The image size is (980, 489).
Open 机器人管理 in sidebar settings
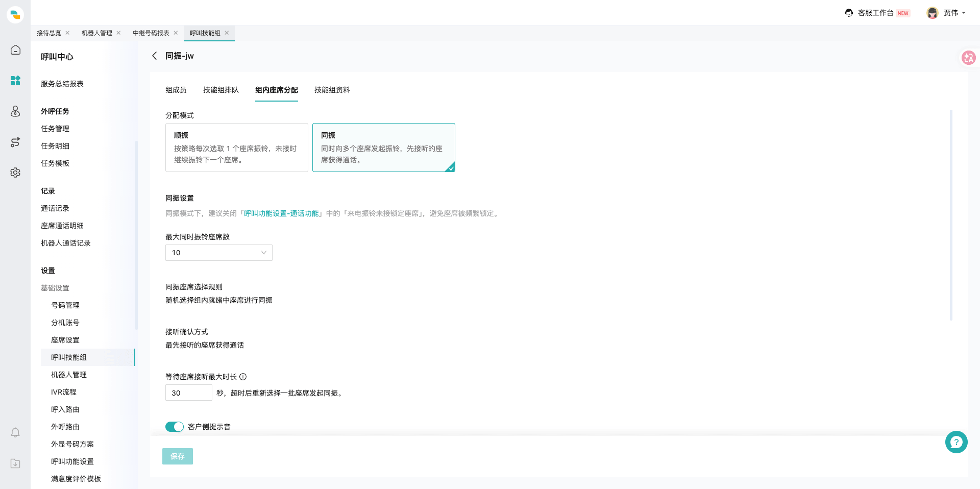coord(69,375)
